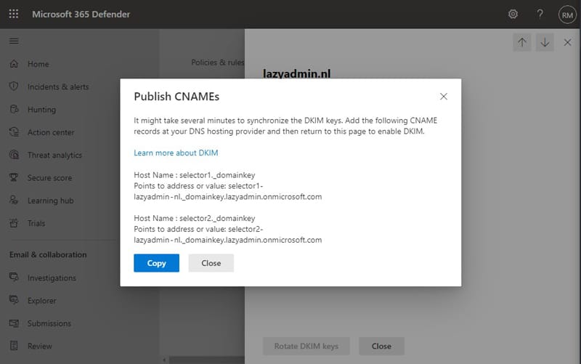Image resolution: width=581 pixels, height=364 pixels.
Task: Click the Submissions envelope icon
Action: pos(14,323)
